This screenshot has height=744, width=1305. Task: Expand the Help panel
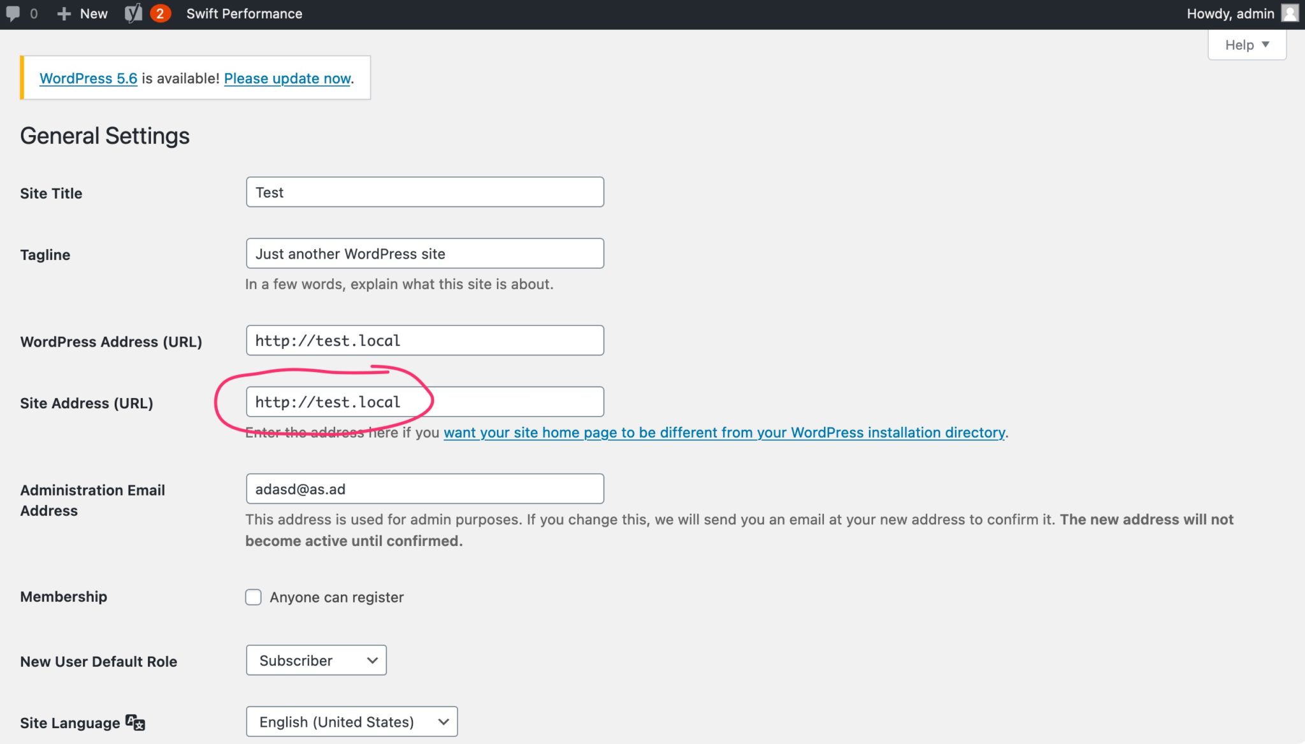(x=1246, y=44)
